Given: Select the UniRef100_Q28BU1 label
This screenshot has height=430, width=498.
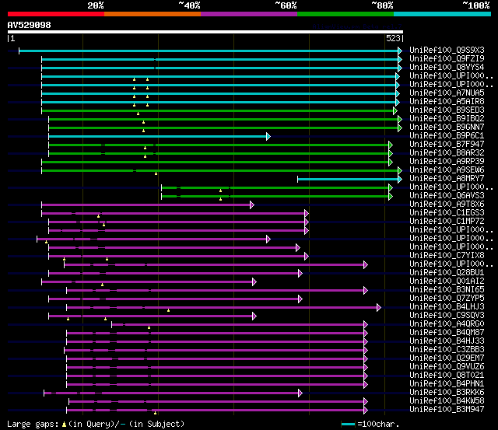Looking at the screenshot, I should 447,273.
